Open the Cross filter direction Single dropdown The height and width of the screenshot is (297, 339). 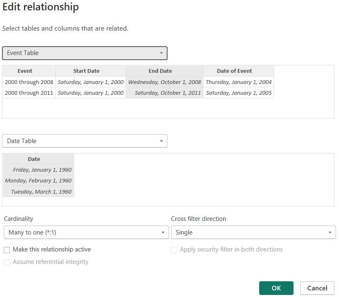[x=253, y=232]
